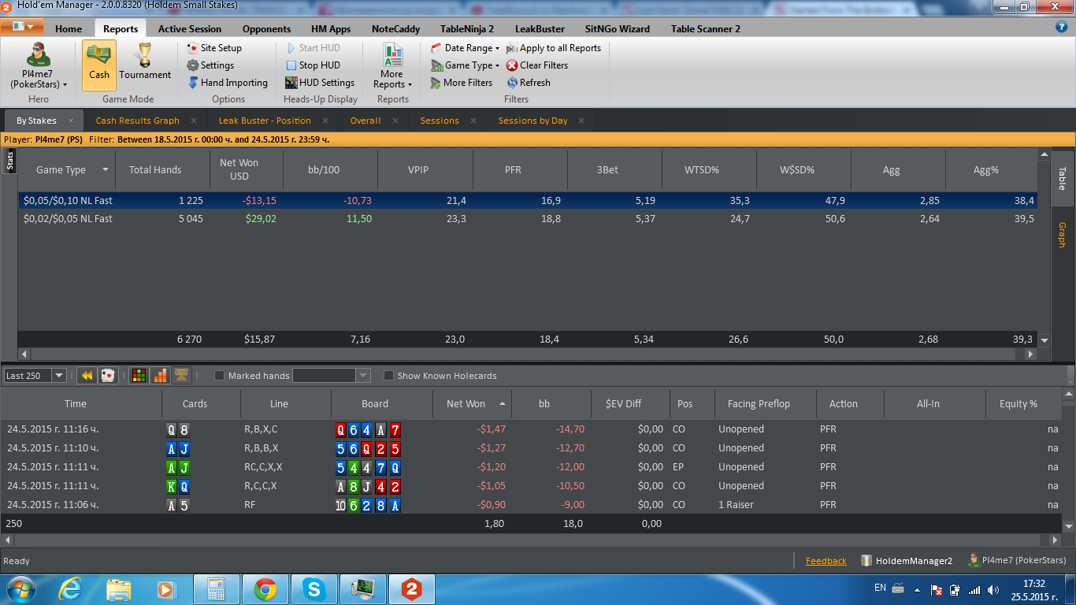Open Internet Explorer from the taskbar
This screenshot has width=1076, height=605.
coord(69,589)
